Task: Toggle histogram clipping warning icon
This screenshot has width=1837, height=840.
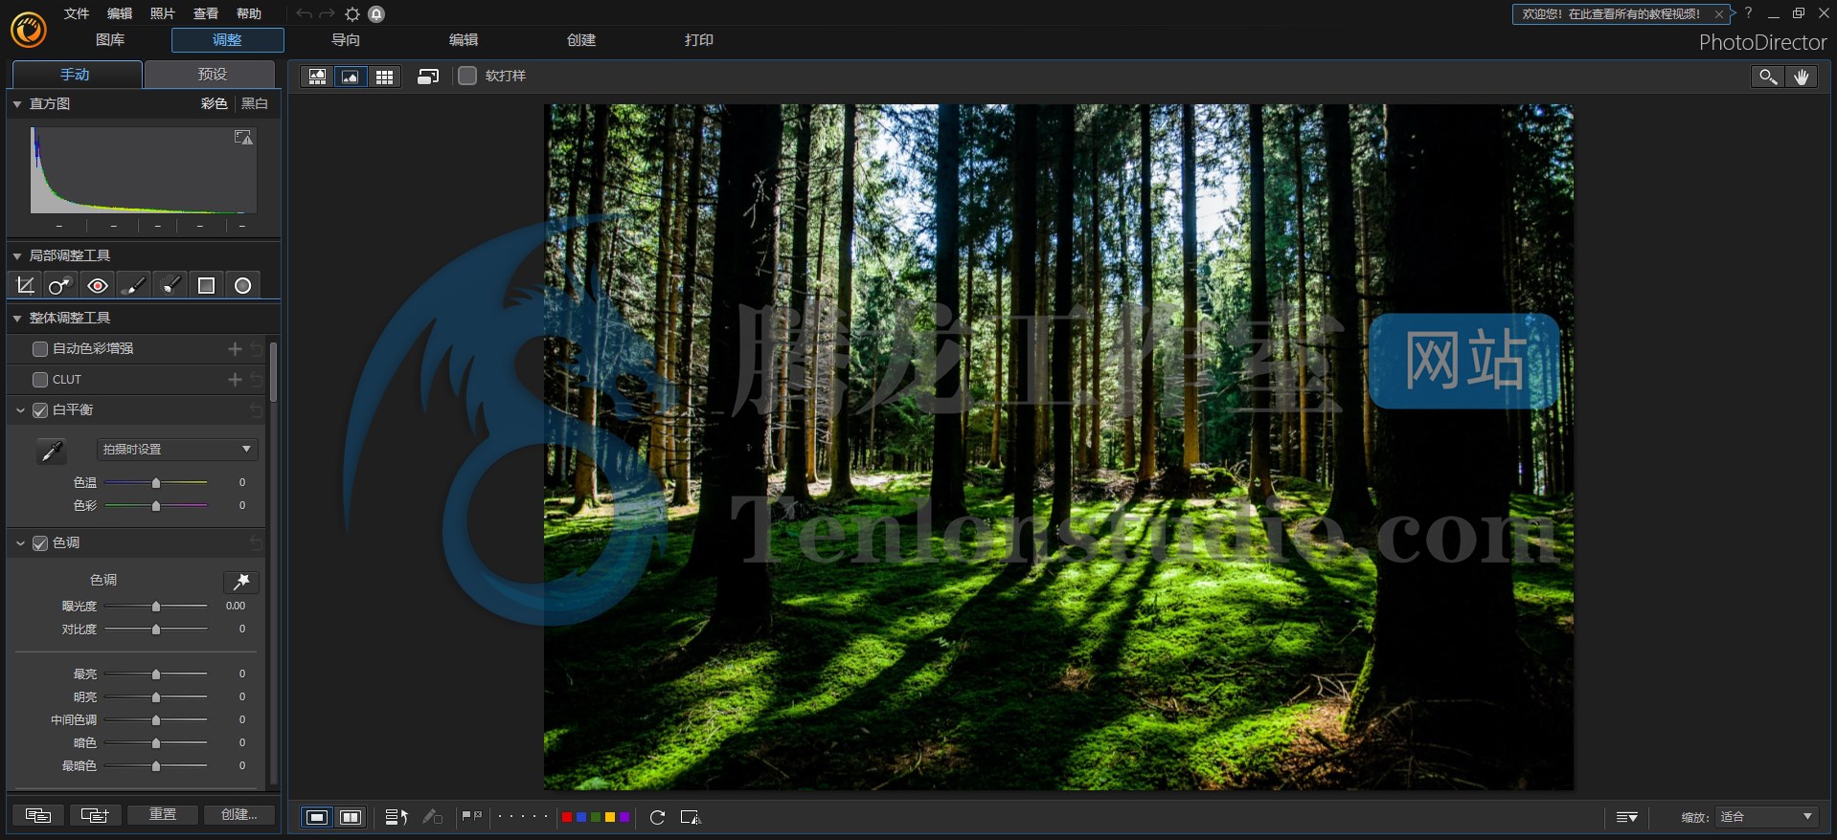Action: tap(243, 138)
